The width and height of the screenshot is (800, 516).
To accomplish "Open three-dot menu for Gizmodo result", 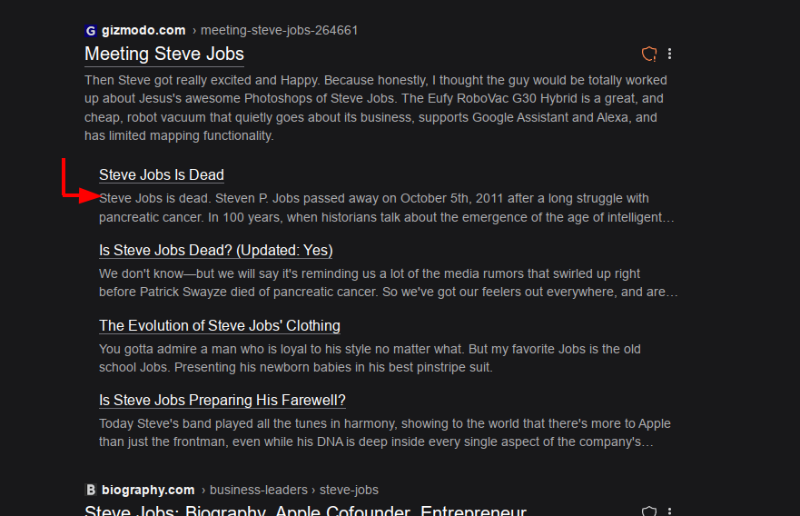I will pyautogui.click(x=670, y=54).
